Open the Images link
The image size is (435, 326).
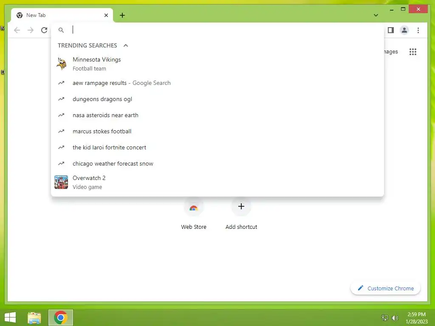point(391,52)
